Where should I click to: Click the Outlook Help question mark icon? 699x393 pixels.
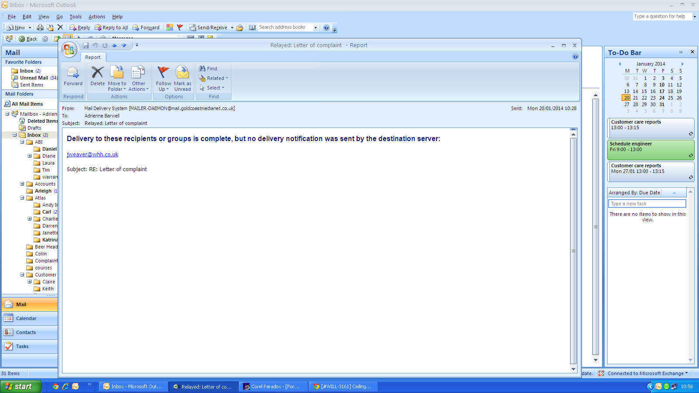click(x=326, y=28)
